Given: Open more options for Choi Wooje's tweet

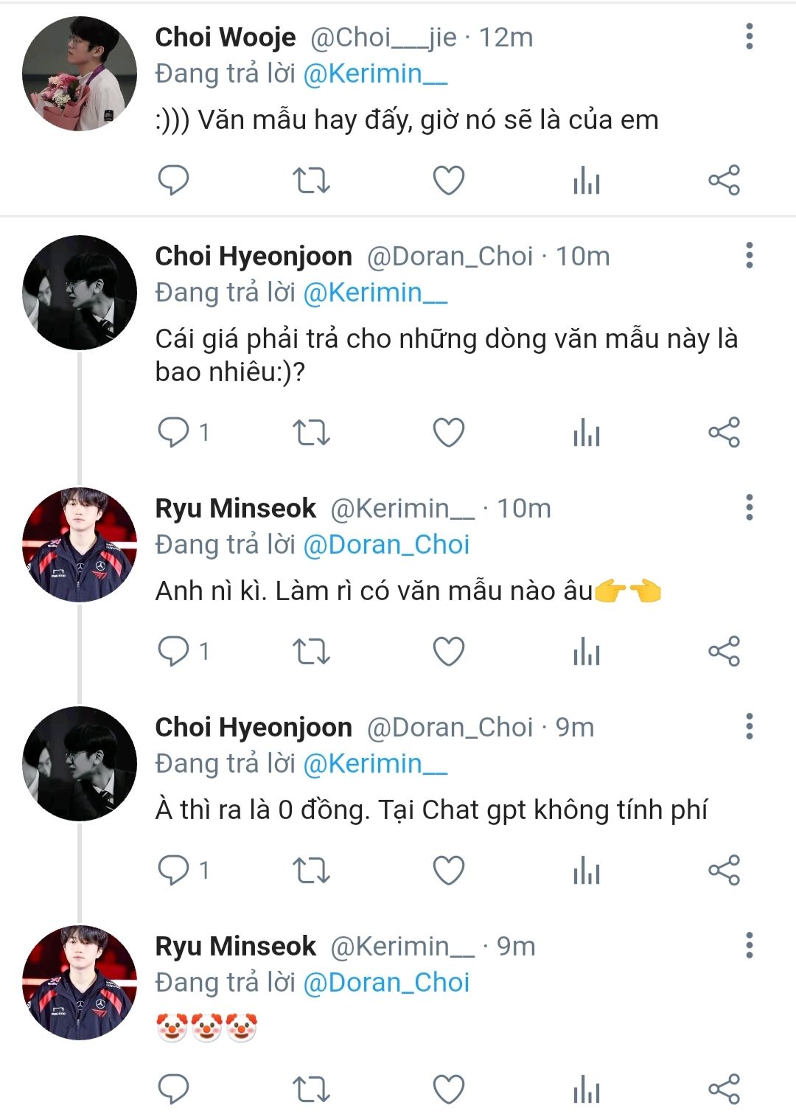Looking at the screenshot, I should coord(749,37).
